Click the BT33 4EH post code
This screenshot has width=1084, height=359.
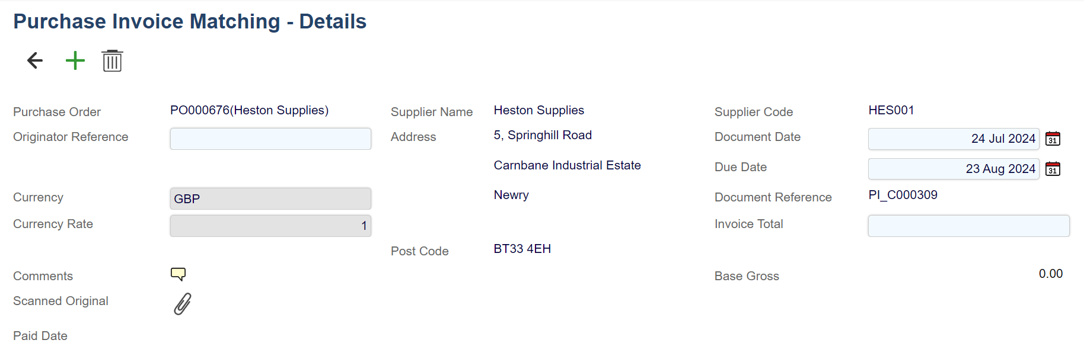[x=522, y=249]
